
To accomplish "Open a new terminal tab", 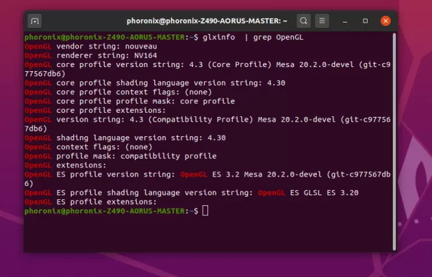I will [35, 21].
